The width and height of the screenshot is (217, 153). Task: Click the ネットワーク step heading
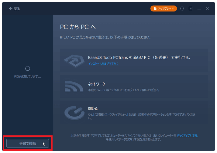click(x=96, y=84)
